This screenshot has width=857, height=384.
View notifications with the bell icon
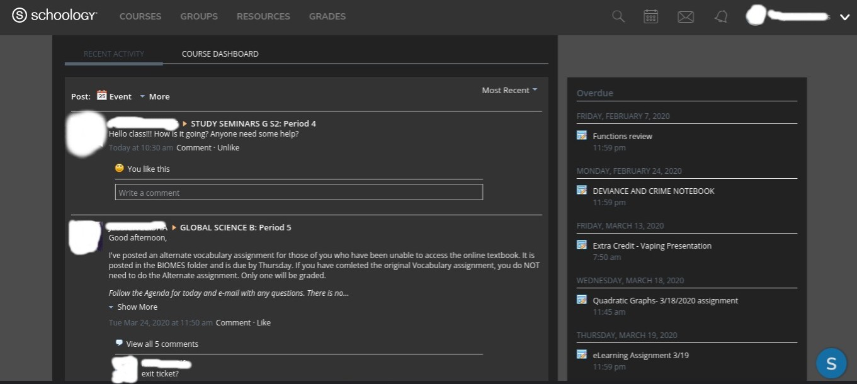pyautogui.click(x=720, y=16)
